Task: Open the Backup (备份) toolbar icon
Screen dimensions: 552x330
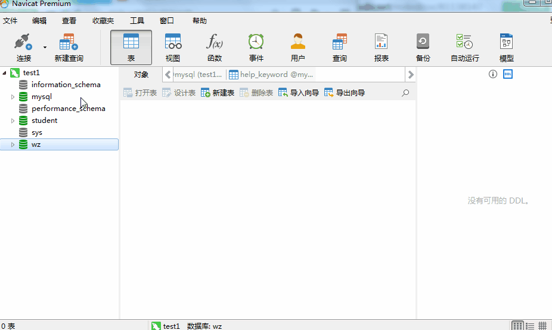Action: click(x=423, y=42)
